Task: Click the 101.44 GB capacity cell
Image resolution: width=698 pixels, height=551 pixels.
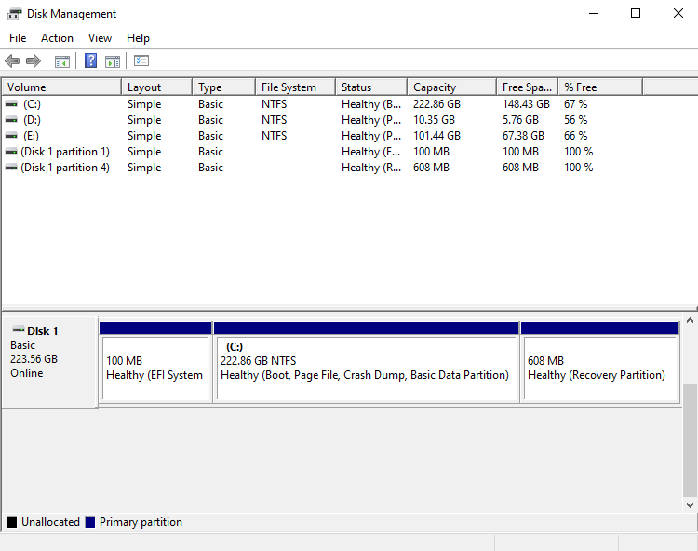Action: pos(436,136)
